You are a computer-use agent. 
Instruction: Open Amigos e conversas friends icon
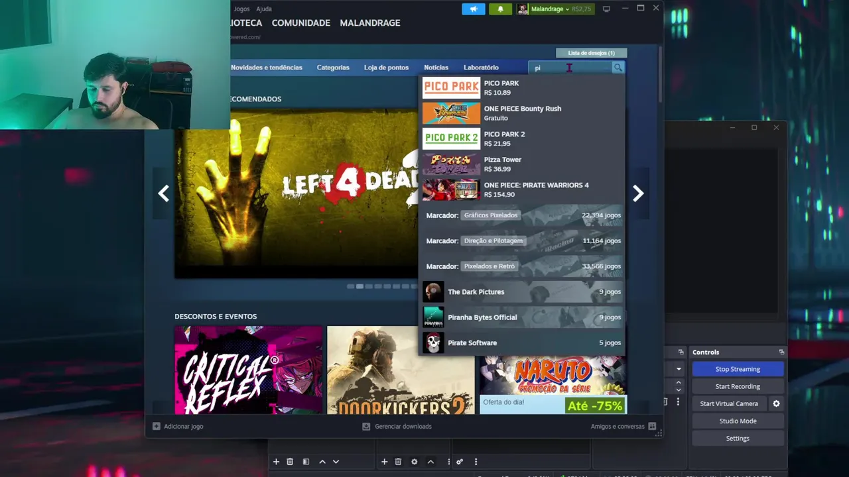click(x=652, y=427)
